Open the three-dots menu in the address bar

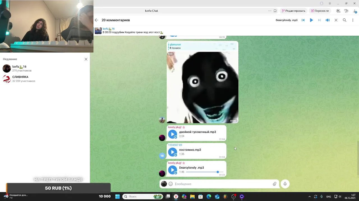[270, 11]
